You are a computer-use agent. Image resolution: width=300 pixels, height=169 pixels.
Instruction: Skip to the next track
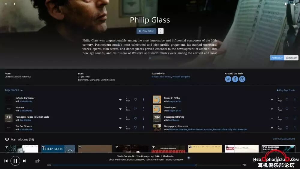tap(25, 161)
